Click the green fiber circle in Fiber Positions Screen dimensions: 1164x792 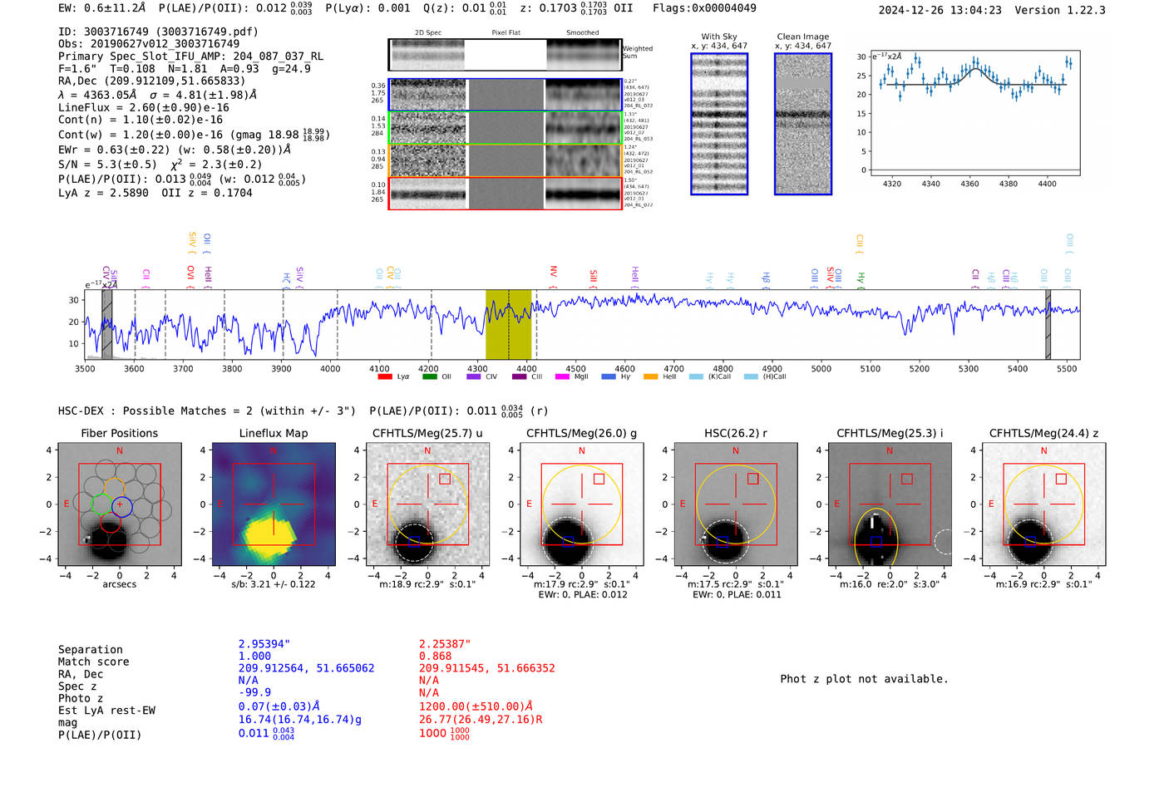(x=101, y=504)
